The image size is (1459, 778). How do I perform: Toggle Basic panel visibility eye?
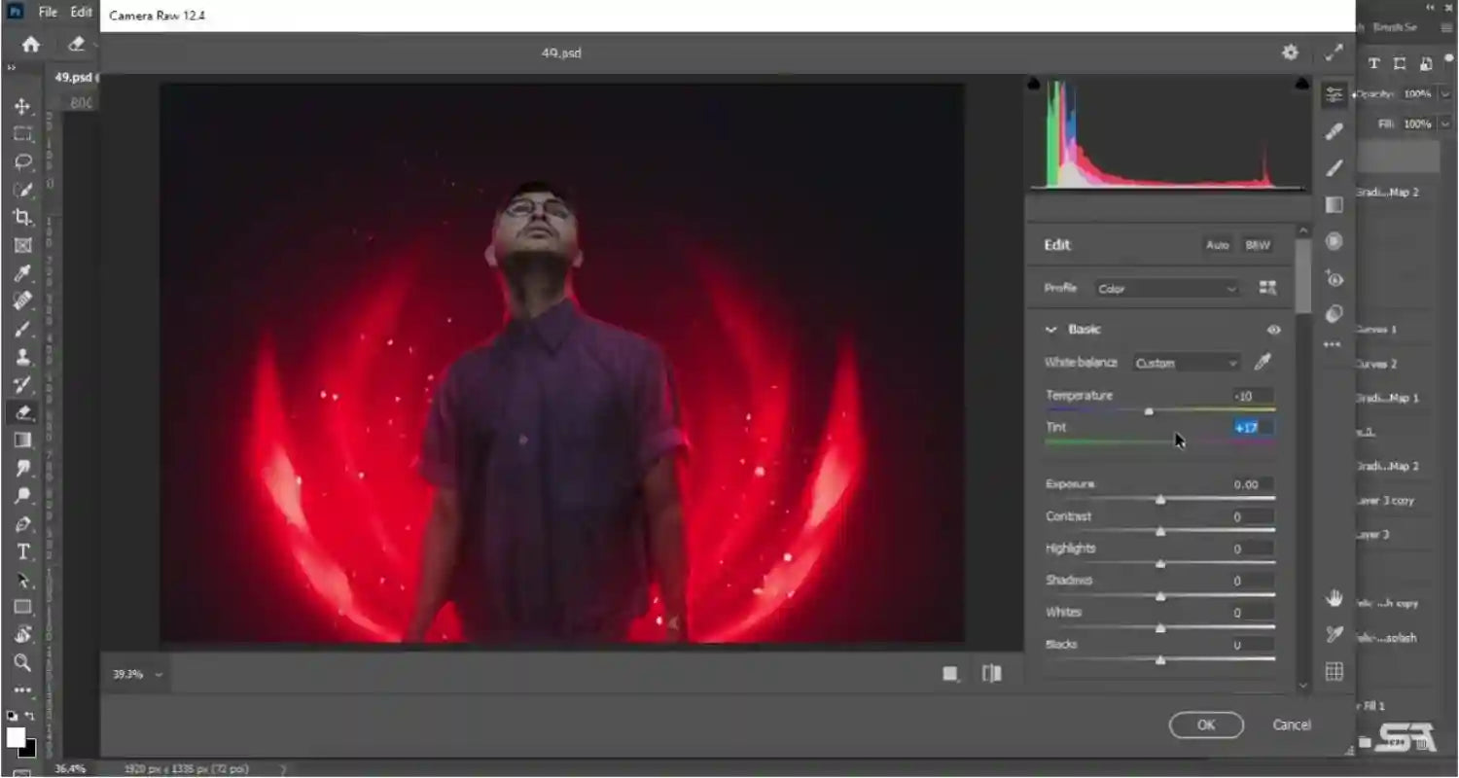pos(1273,331)
